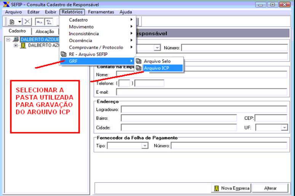
Task: Open the Ajuda menu
Action: pos(126,12)
